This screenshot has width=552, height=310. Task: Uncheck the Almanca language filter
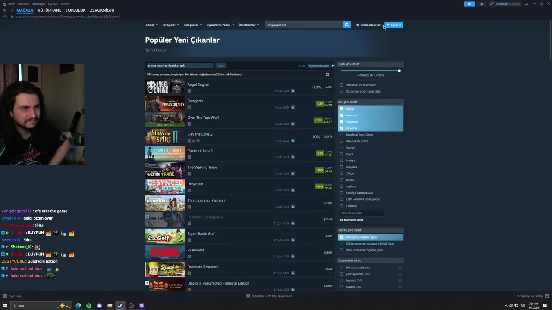(x=342, y=115)
